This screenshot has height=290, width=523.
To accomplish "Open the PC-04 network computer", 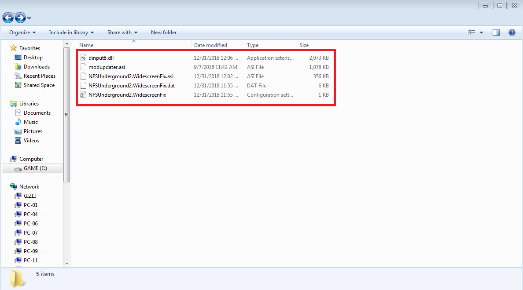I will [x=31, y=214].
